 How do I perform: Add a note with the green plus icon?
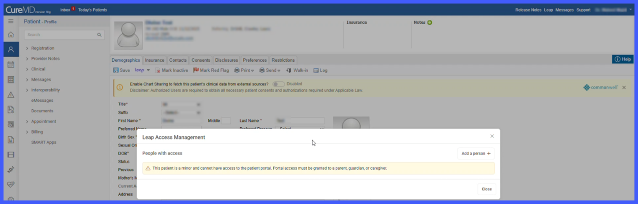[430, 22]
